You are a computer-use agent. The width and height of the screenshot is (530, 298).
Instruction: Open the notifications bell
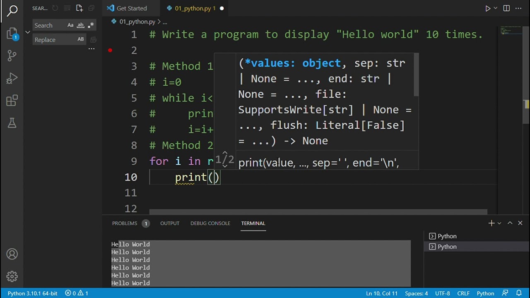pyautogui.click(x=518, y=293)
